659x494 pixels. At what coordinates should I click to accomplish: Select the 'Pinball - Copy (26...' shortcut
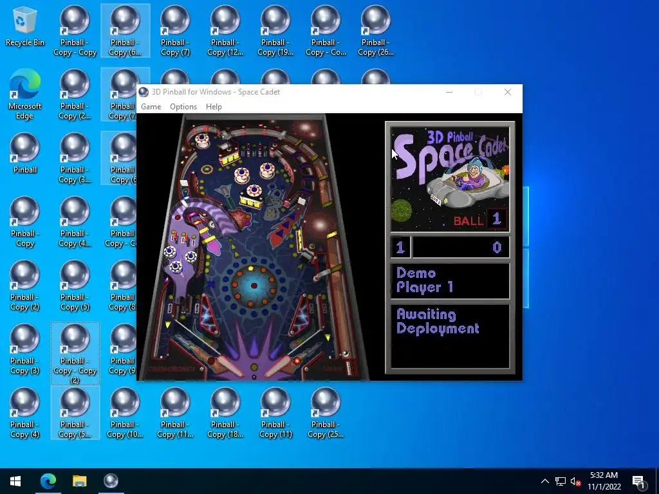[x=376, y=31]
